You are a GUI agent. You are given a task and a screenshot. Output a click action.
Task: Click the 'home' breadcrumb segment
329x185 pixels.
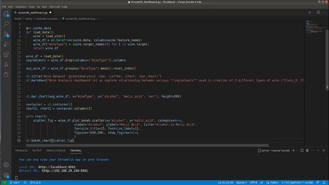18,18
